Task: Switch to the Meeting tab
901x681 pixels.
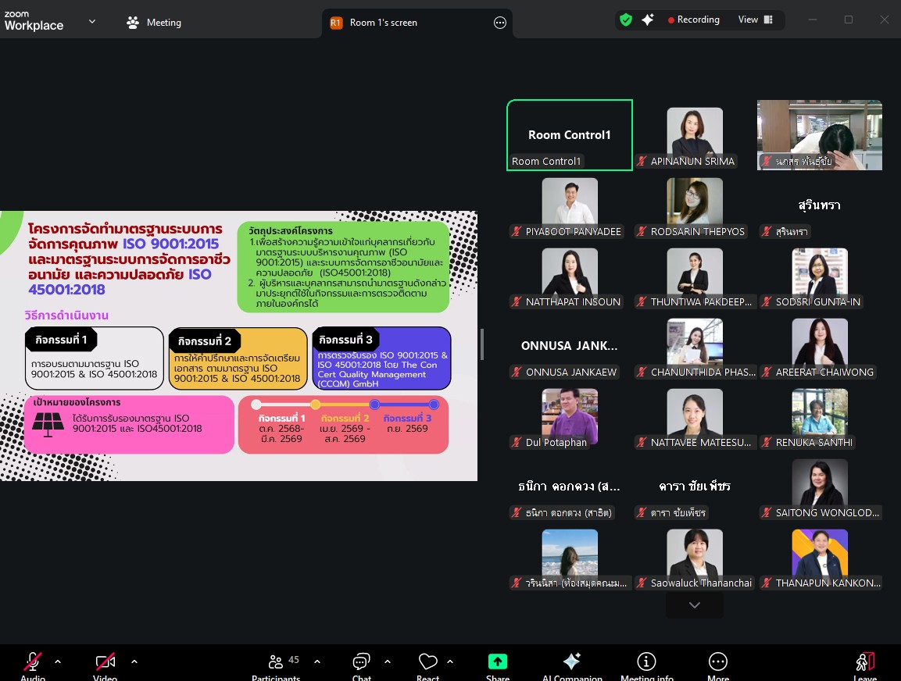Action: [x=154, y=23]
